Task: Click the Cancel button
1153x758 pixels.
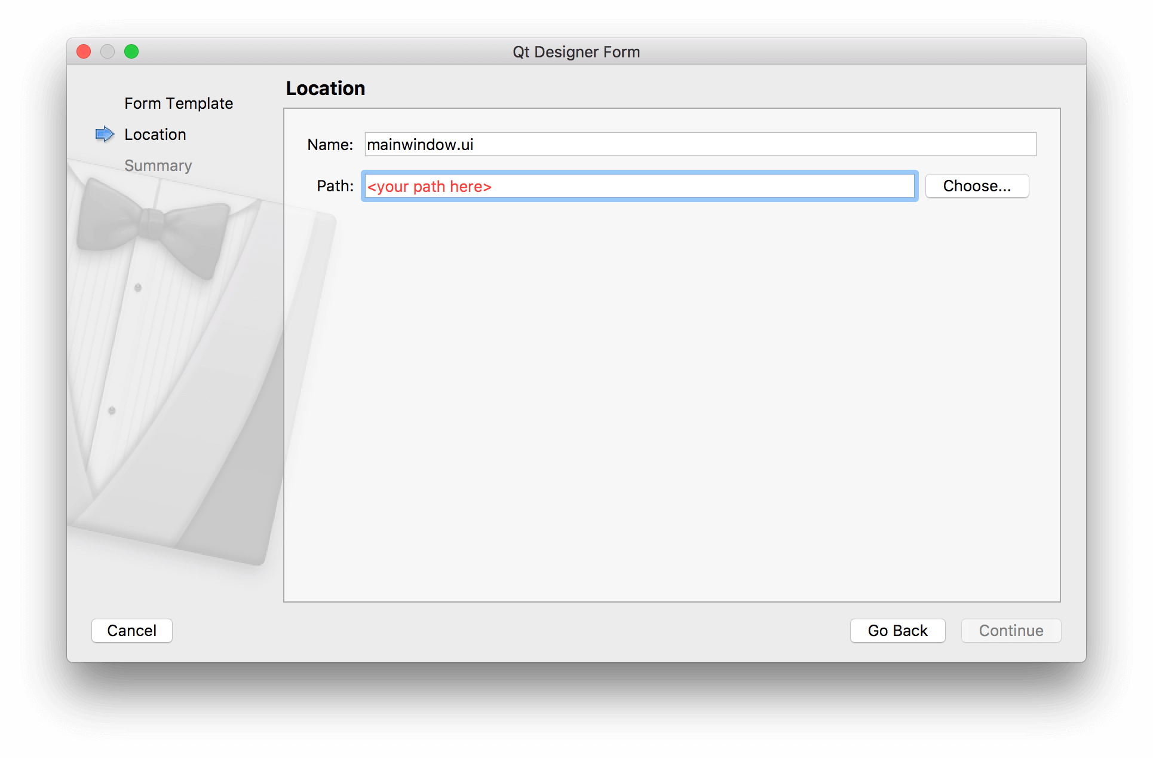Action: [x=132, y=630]
